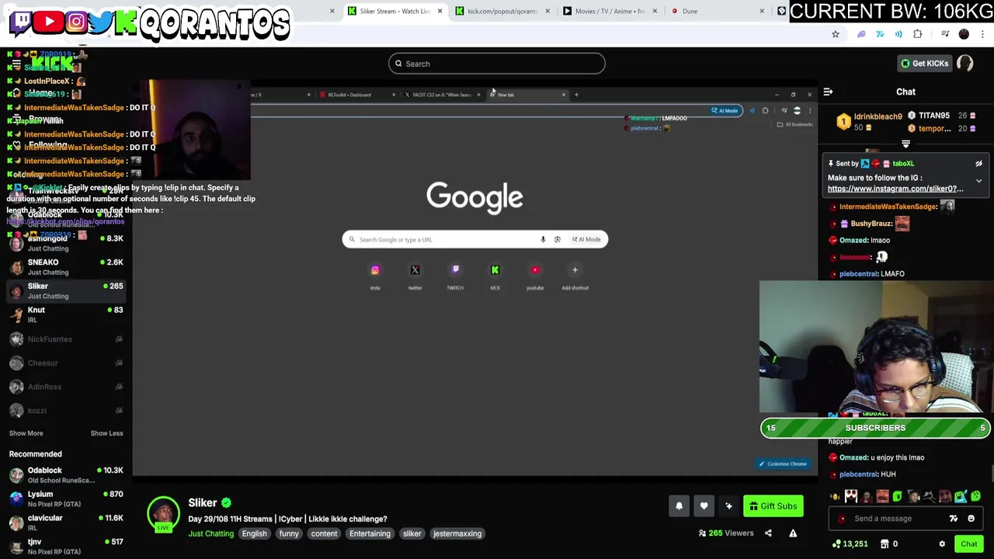Open the pinned Instagram sliker link
The width and height of the screenshot is (994, 559).
click(895, 189)
